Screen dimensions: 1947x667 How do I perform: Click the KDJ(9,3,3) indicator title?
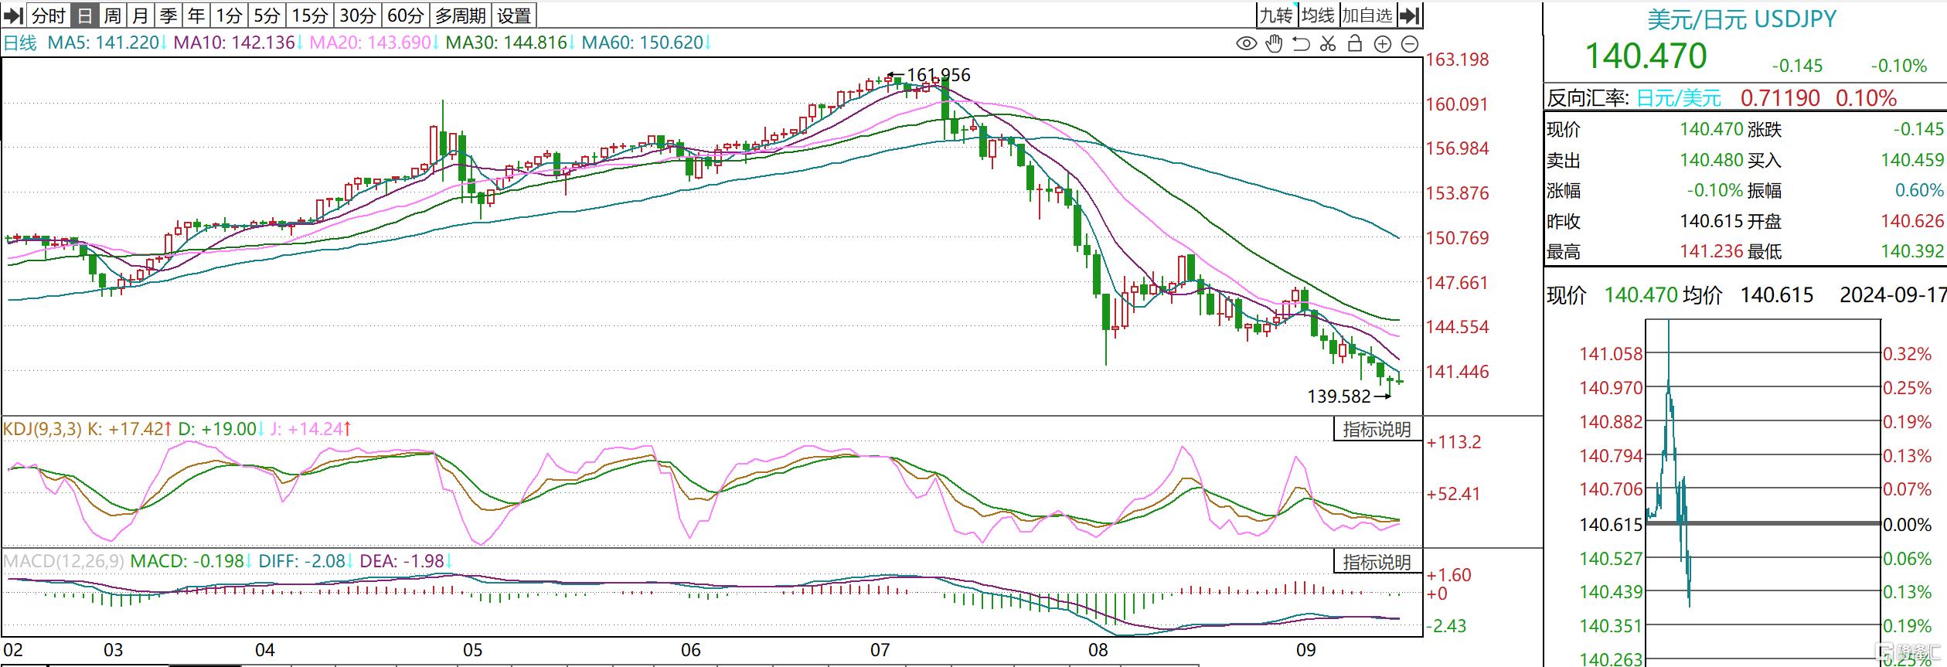(x=42, y=428)
